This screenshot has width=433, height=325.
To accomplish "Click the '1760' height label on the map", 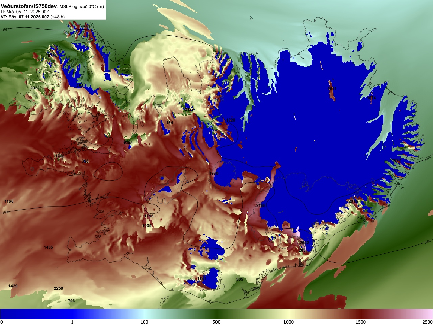I will [86, 27].
